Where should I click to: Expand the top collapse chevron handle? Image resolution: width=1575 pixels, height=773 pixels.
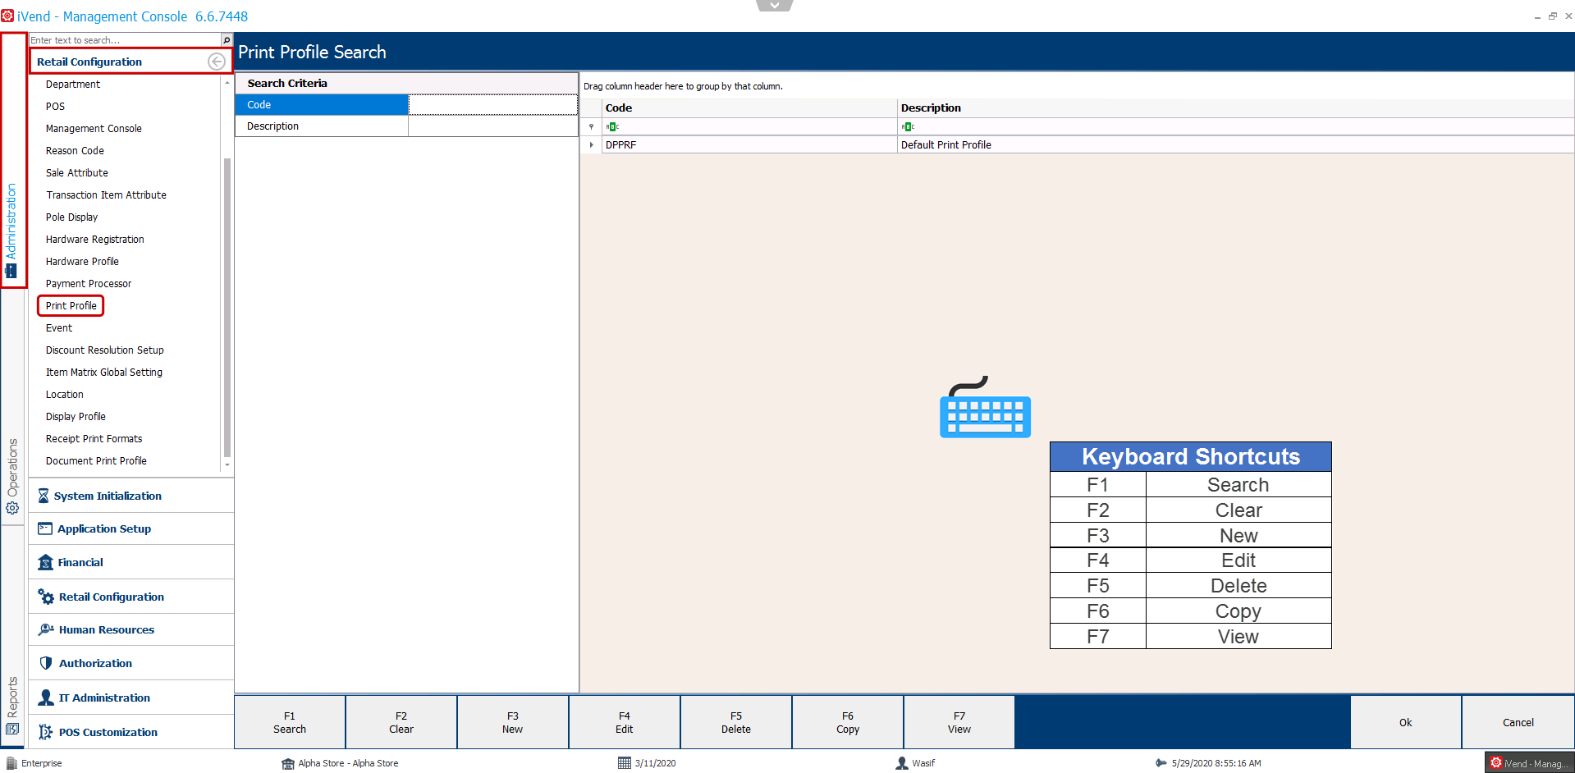(774, 5)
